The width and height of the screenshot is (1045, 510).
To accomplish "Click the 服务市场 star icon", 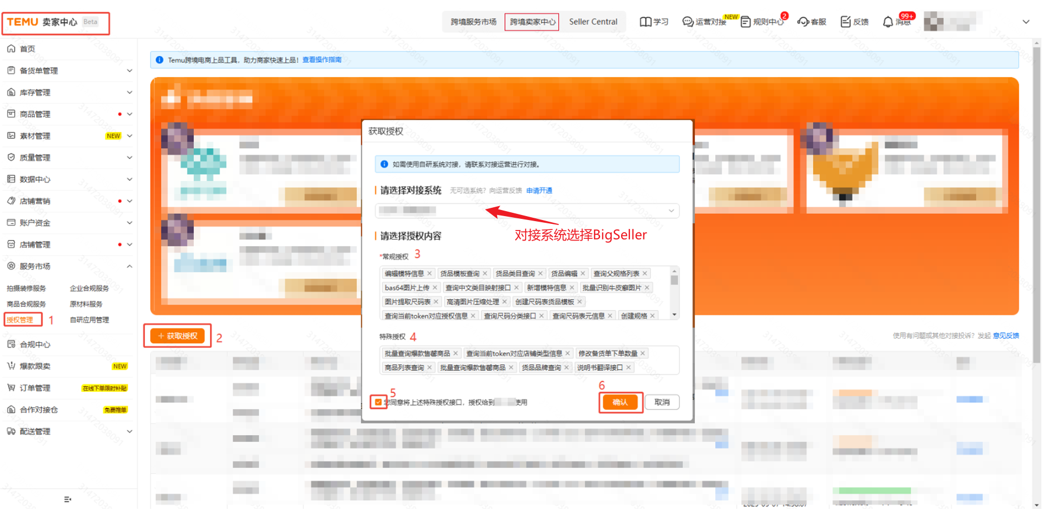I will click(11, 266).
